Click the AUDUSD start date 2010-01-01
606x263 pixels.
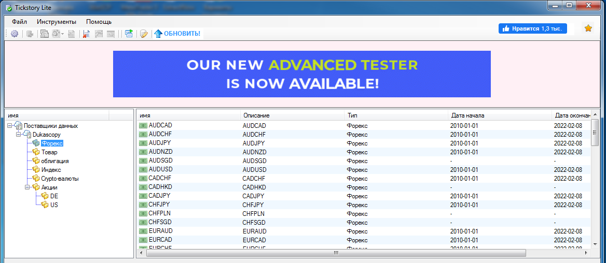[x=464, y=170]
